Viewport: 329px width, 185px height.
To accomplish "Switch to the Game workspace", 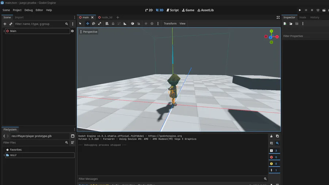I will click(x=188, y=10).
